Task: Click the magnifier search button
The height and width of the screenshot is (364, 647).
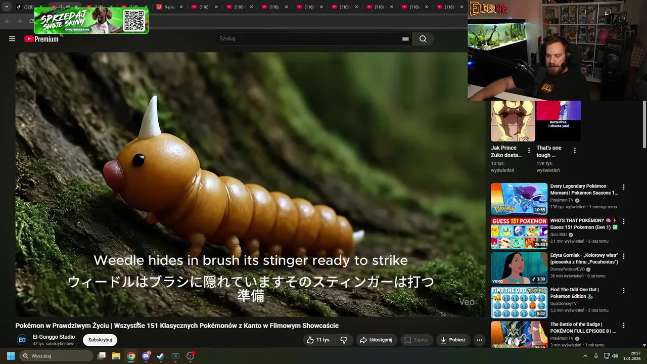Action: point(423,39)
